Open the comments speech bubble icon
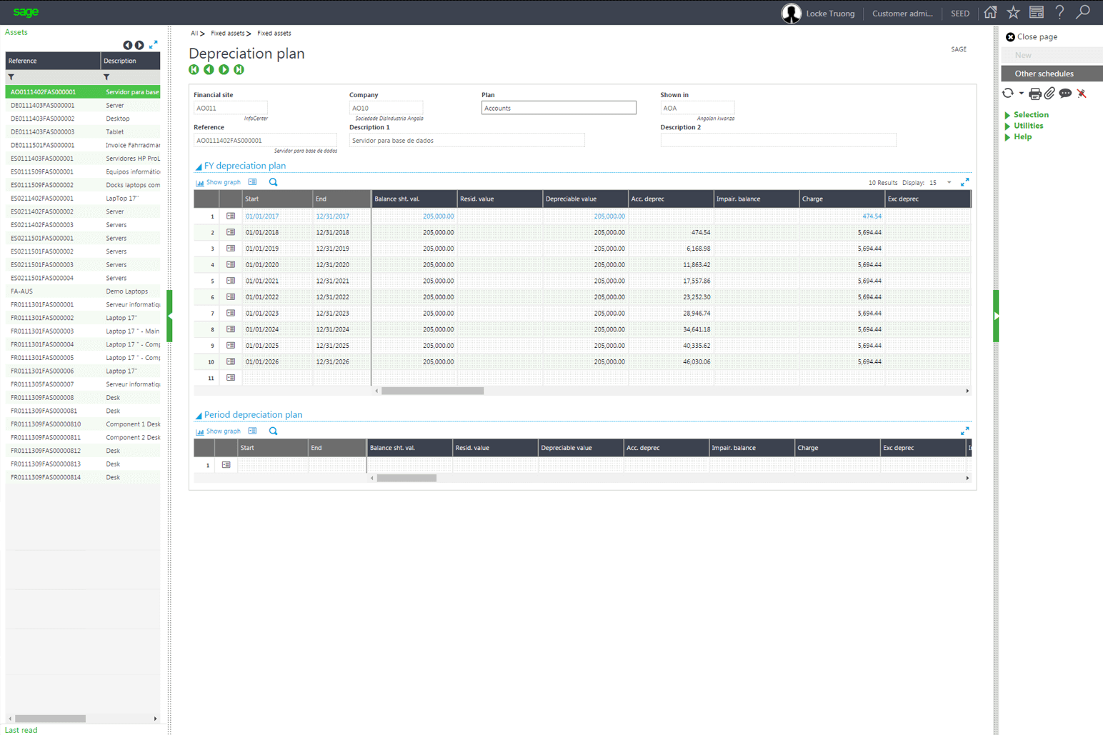Image resolution: width=1103 pixels, height=735 pixels. pyautogui.click(x=1065, y=94)
